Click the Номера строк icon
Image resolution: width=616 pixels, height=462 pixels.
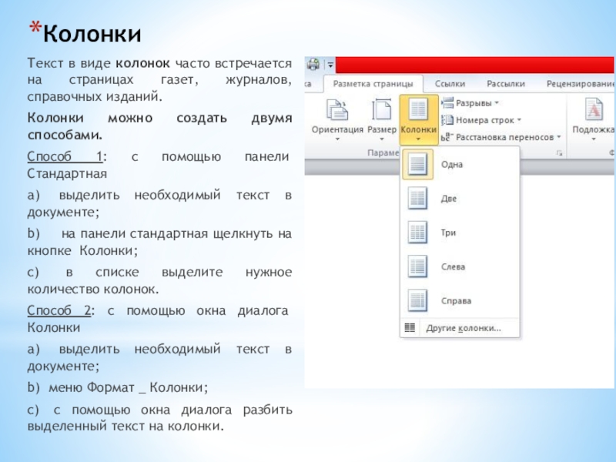pyautogui.click(x=447, y=120)
